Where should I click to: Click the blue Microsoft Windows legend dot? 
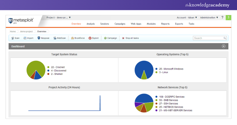[x=156, y=69]
